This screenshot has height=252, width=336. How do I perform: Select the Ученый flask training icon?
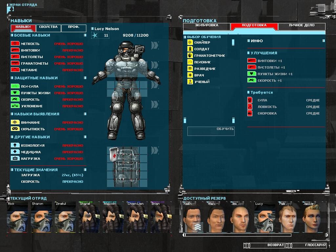[x=190, y=82]
